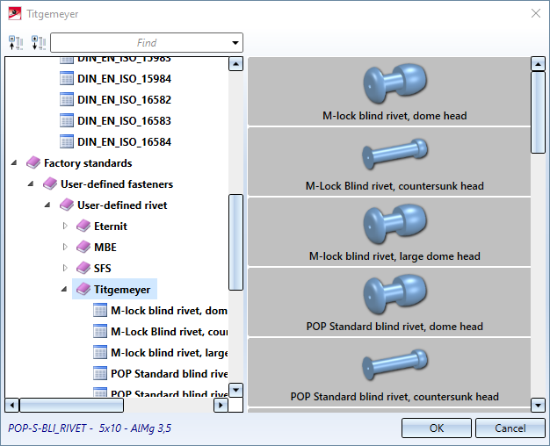This screenshot has height=446, width=550.
Task: Choose M-lock blind rivet, large dome head thumbnail
Action: (x=389, y=232)
